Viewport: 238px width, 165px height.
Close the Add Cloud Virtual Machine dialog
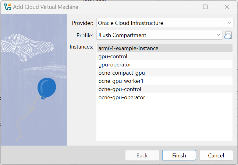coord(227,7)
